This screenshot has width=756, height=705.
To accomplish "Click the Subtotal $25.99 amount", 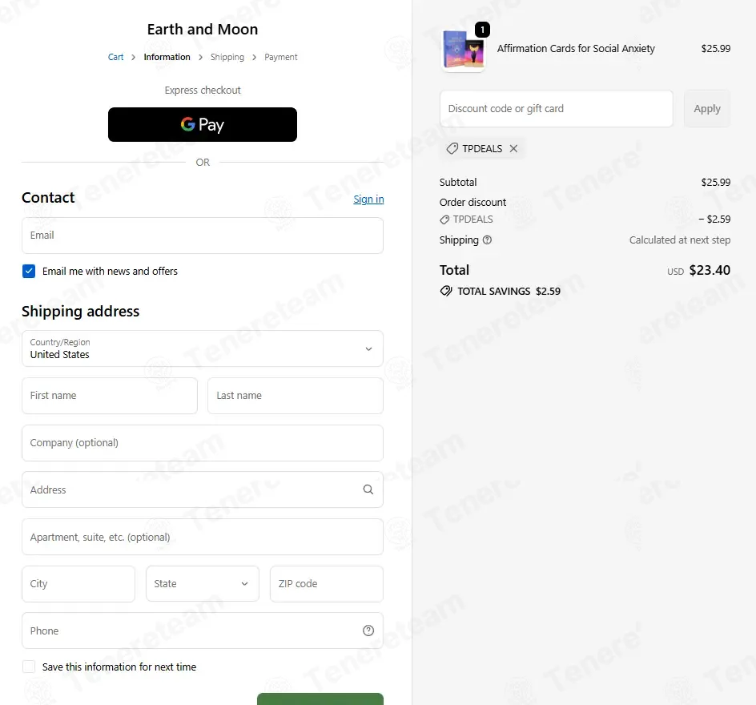I will click(715, 183).
